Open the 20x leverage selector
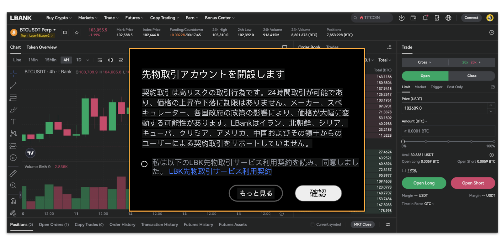Viewport: 502px width, 236px height. click(x=472, y=62)
